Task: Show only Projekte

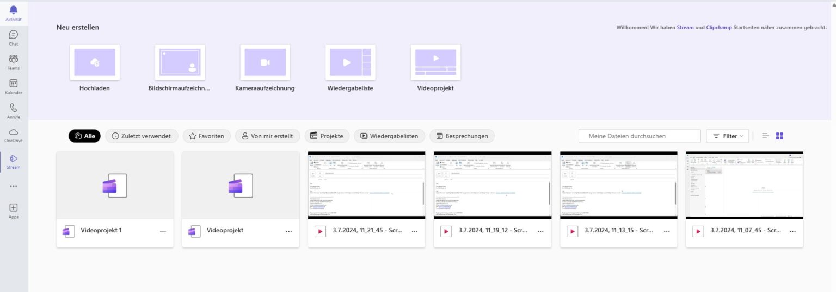Action: (327, 136)
